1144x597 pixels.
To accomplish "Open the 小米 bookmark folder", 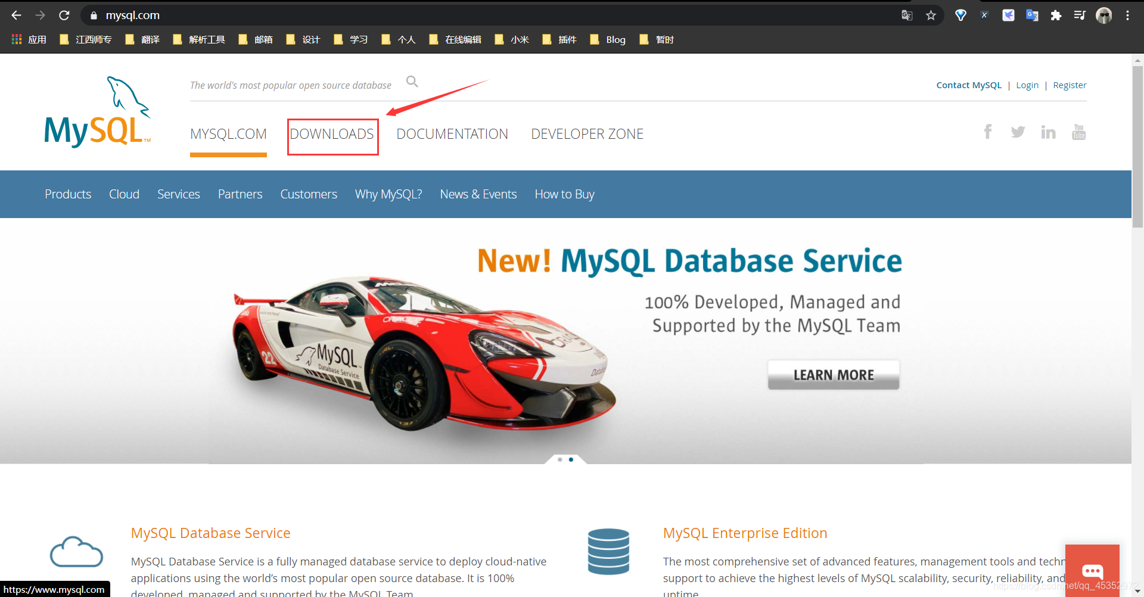I will click(512, 39).
